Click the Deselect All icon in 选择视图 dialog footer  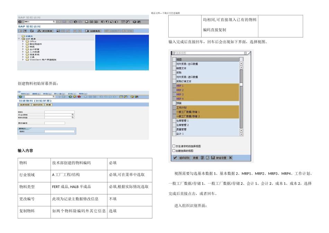click(x=208, y=158)
